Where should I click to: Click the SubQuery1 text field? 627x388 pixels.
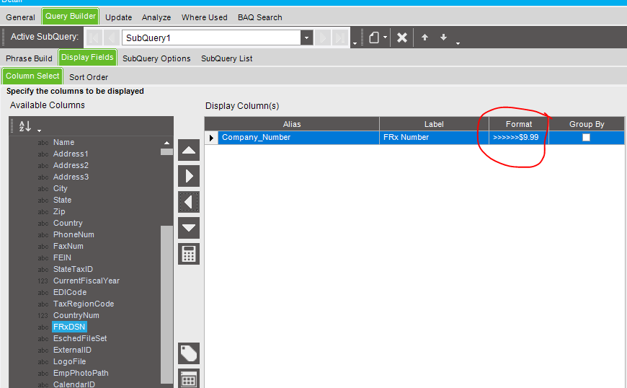click(x=211, y=38)
